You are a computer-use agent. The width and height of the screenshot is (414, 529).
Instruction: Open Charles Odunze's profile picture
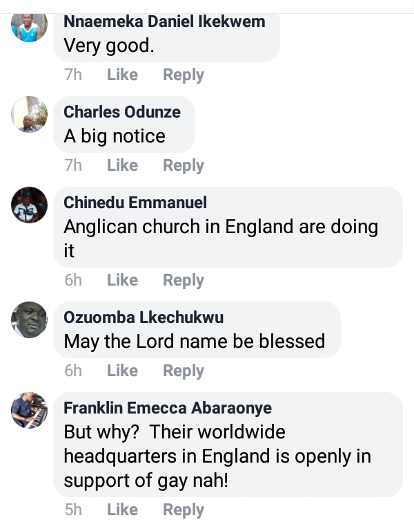pyautogui.click(x=30, y=114)
